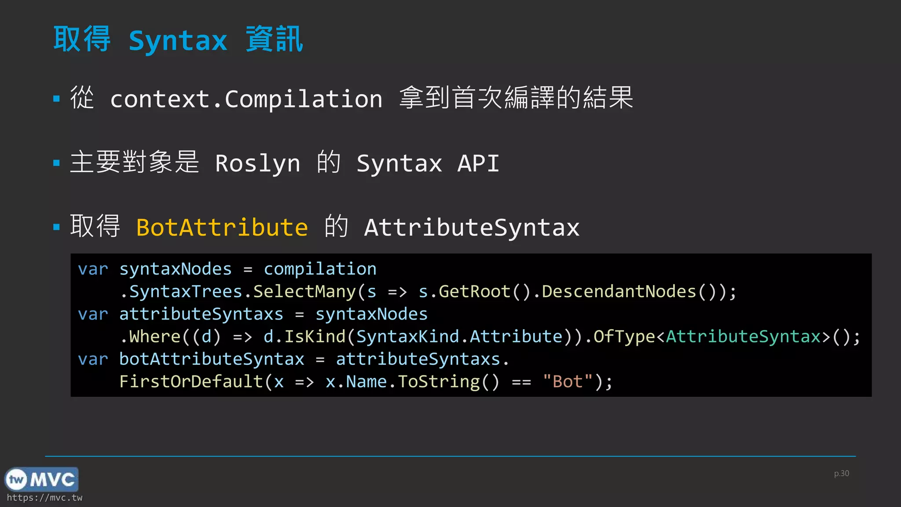Click '.SyntaxTrees' in the code block
Image resolution: width=901 pixels, height=507 pixels.
coord(181,291)
